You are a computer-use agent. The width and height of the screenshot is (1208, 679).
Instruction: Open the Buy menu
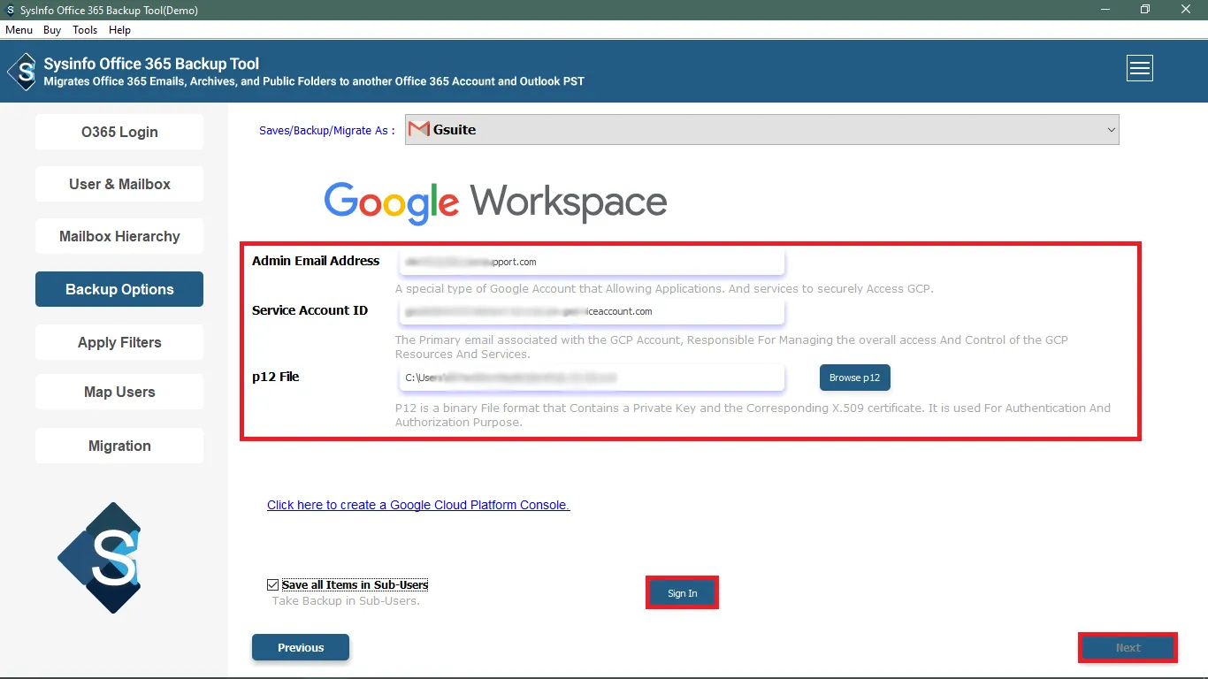pos(52,30)
